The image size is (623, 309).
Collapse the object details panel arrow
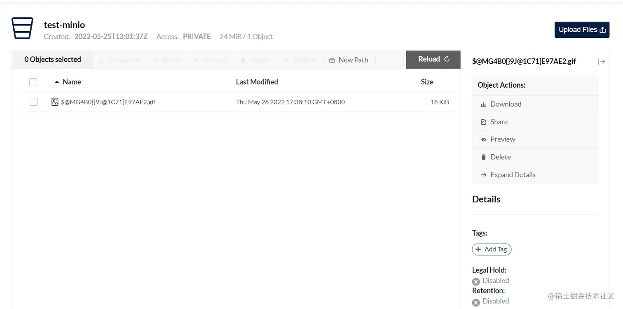pyautogui.click(x=602, y=62)
